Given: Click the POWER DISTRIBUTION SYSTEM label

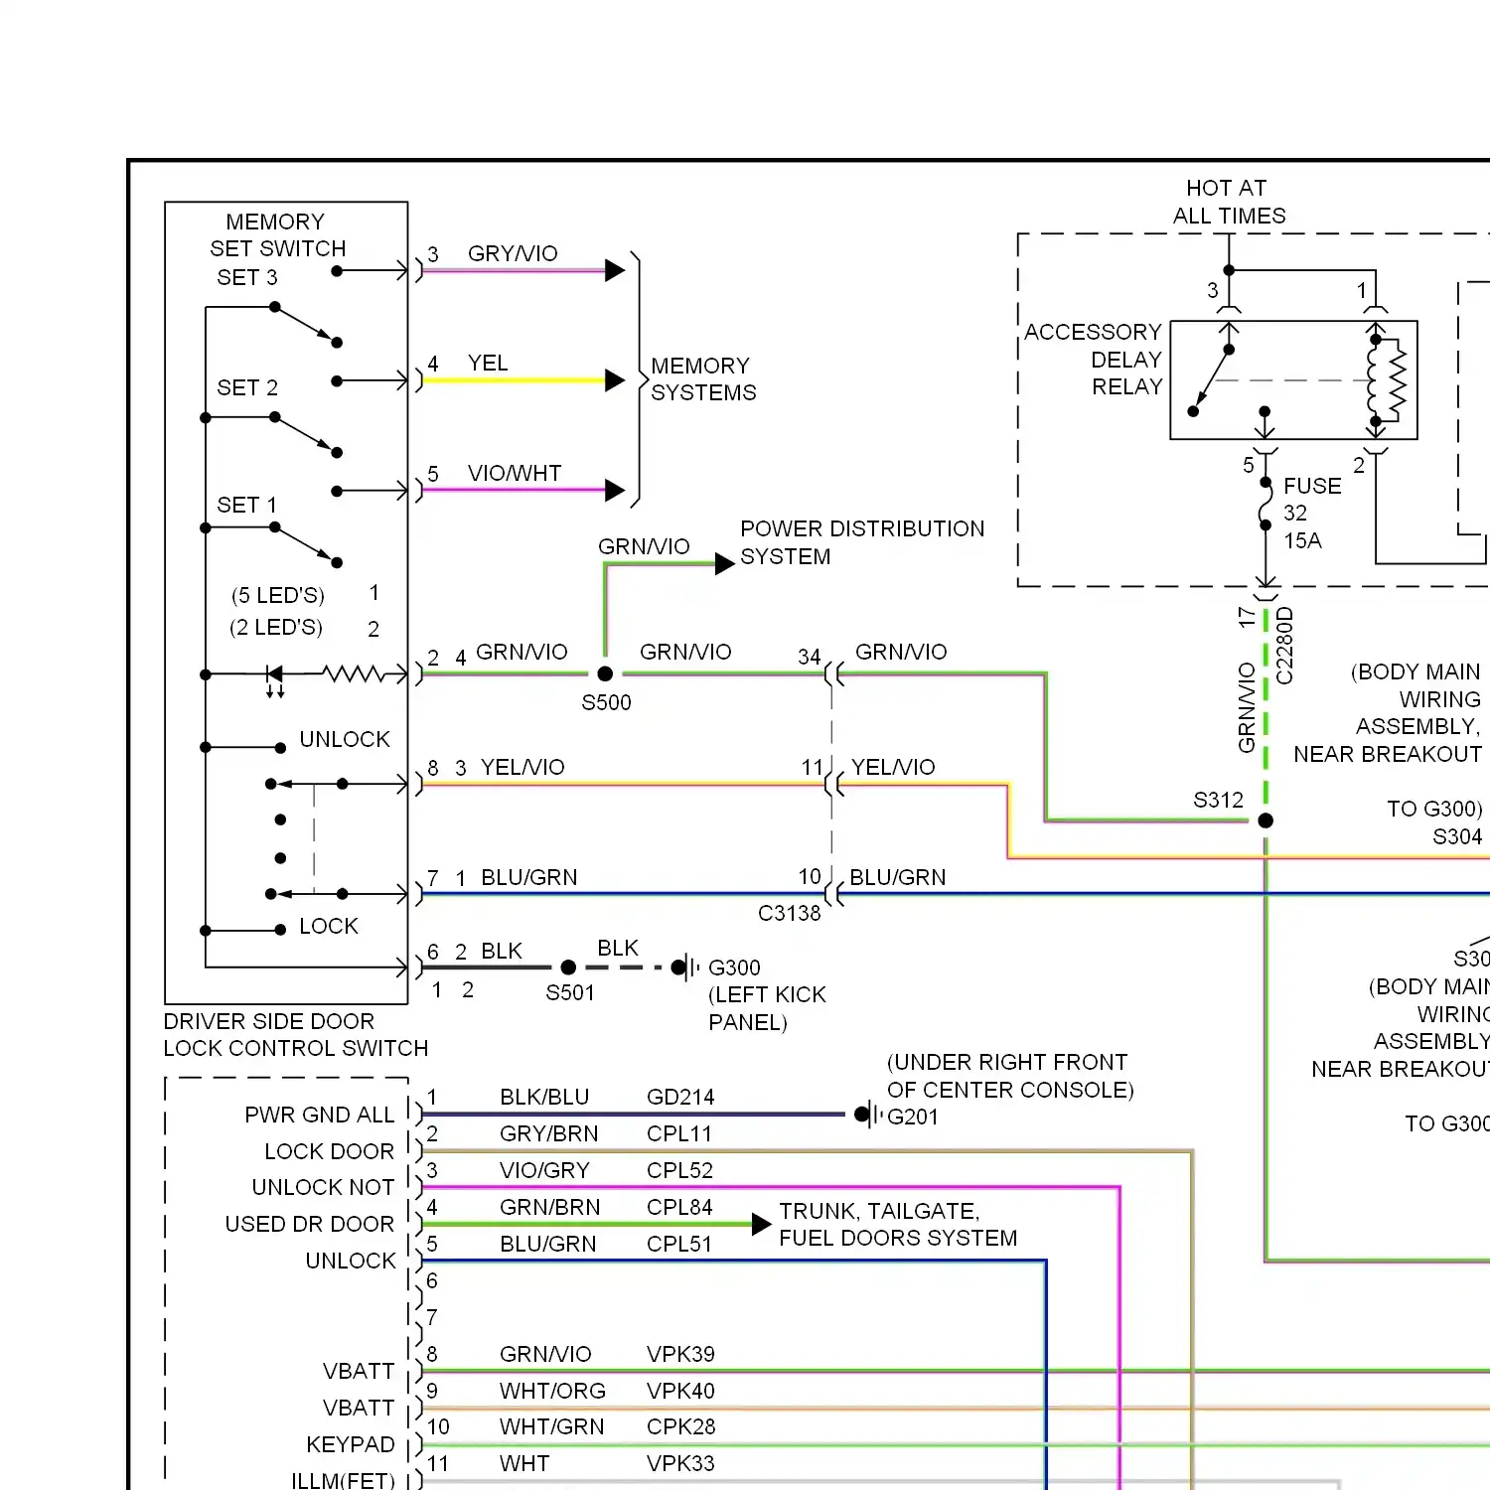Looking at the screenshot, I should click(x=862, y=542).
